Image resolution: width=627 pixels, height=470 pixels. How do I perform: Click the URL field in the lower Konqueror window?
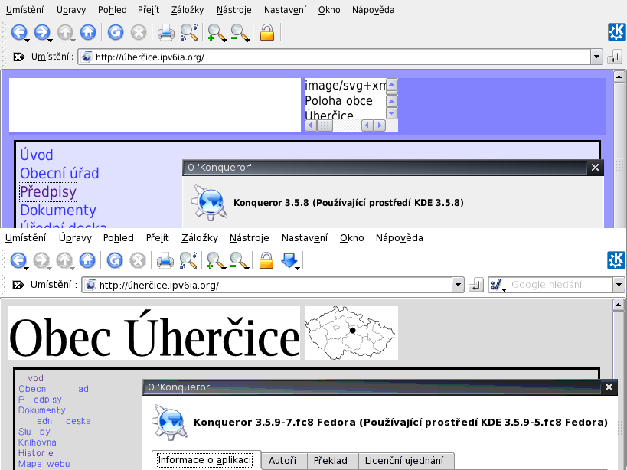(267, 285)
